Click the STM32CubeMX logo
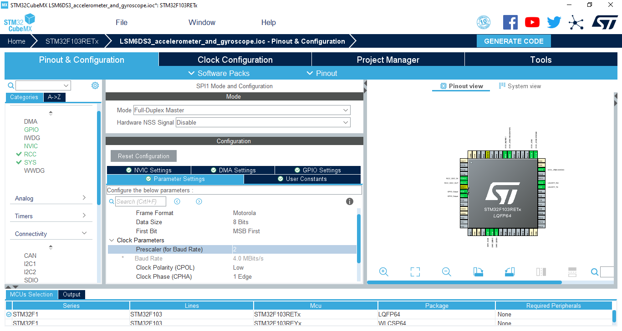The width and height of the screenshot is (622, 331). (20, 22)
